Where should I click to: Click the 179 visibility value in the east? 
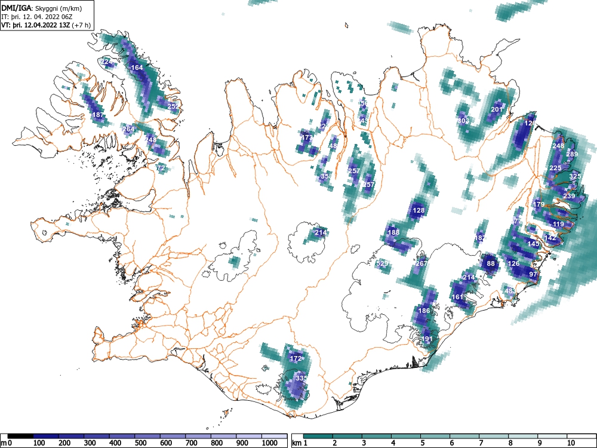pos(538,204)
